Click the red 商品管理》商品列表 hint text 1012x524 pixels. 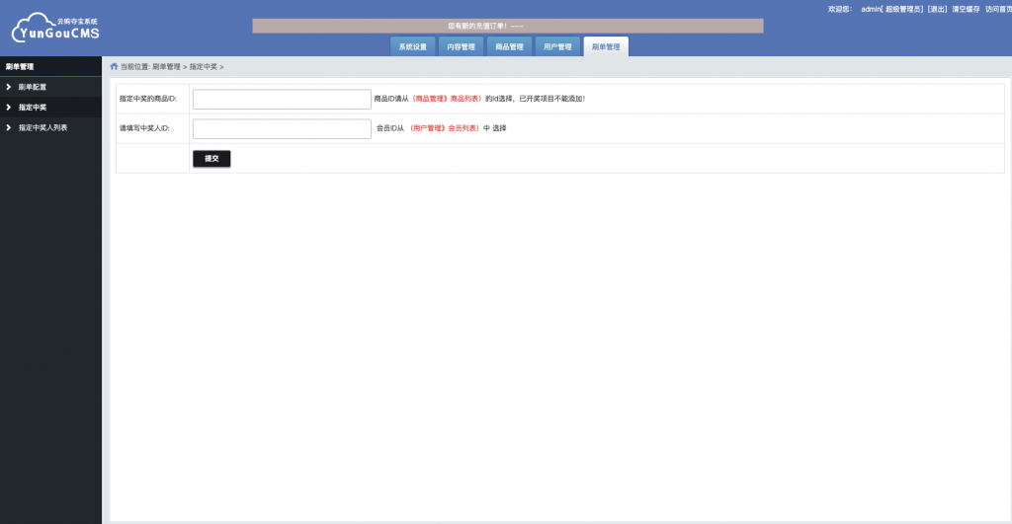point(447,99)
